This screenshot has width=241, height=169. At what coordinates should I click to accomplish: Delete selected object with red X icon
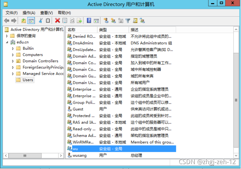tap(57, 21)
